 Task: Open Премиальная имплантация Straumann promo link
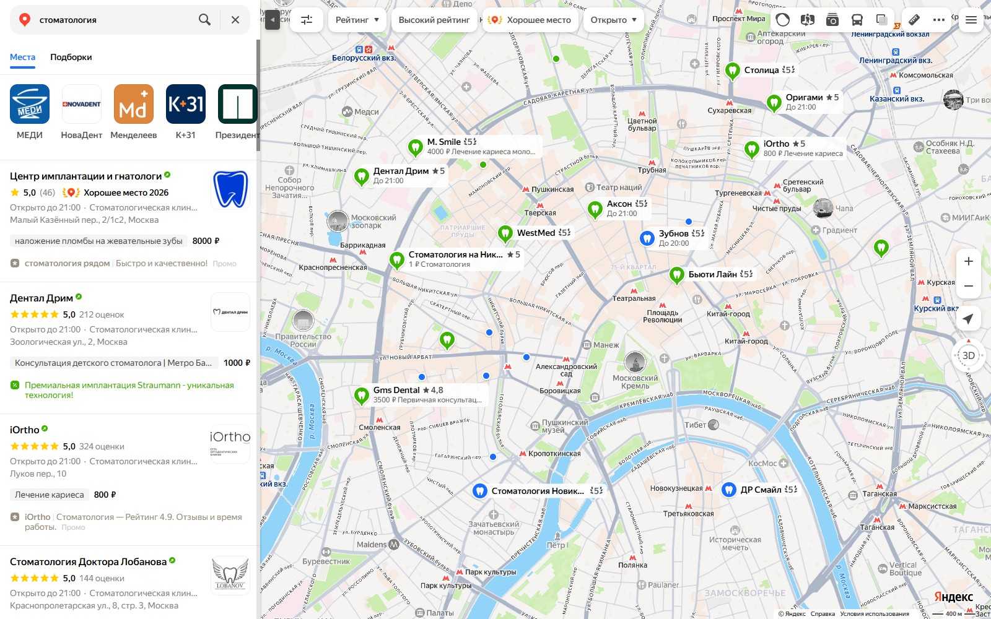point(129,390)
